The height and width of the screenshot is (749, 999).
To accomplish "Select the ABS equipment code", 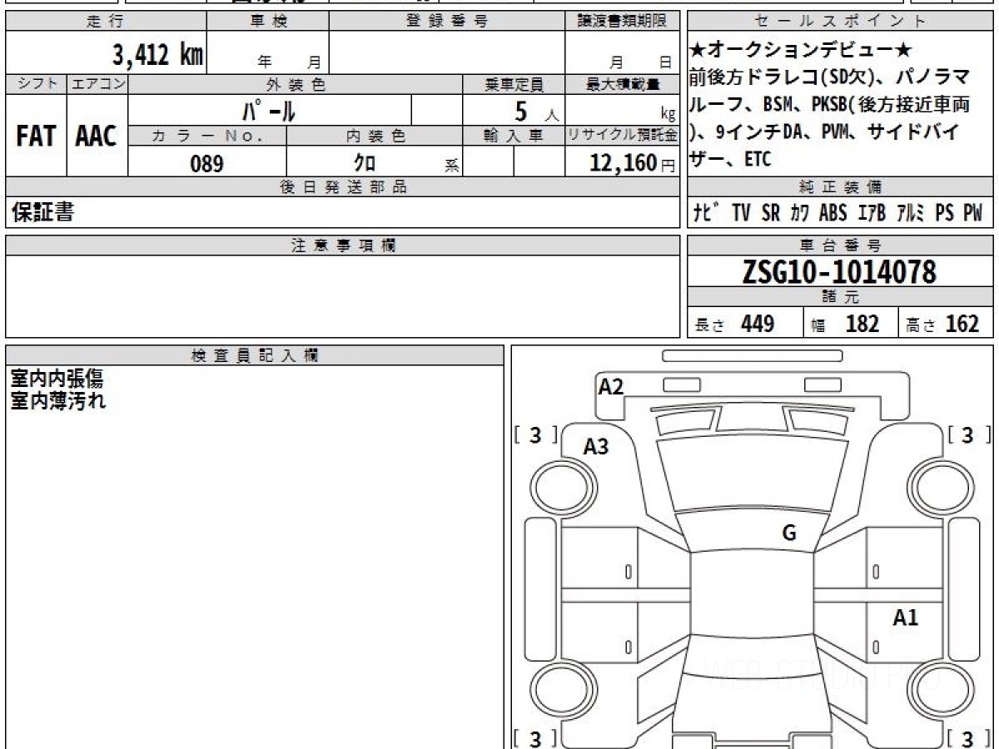I will pyautogui.click(x=832, y=213).
